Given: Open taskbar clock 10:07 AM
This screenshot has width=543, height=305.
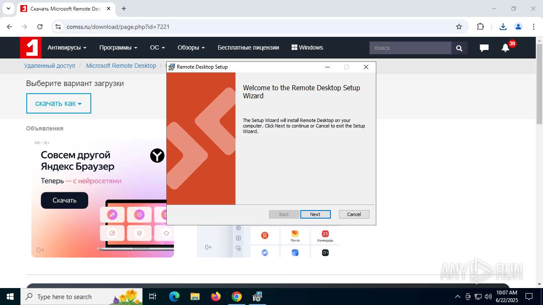Looking at the screenshot, I should tap(507, 297).
